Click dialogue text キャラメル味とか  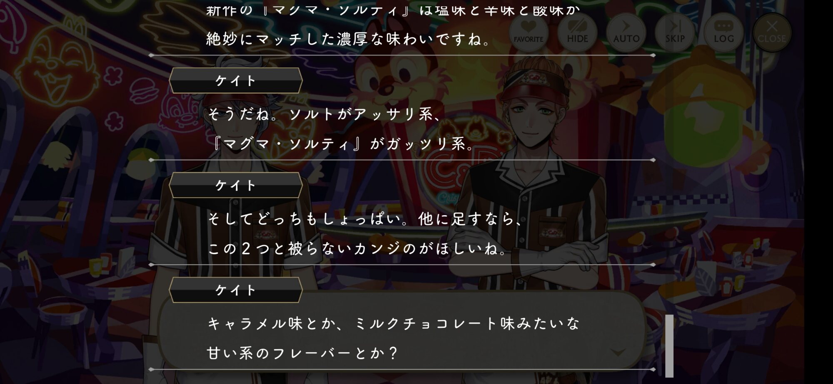394,323
